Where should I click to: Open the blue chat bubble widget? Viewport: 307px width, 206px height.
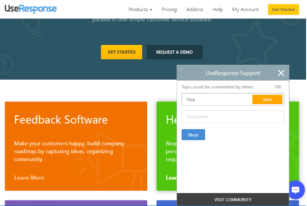pyautogui.click(x=296, y=190)
